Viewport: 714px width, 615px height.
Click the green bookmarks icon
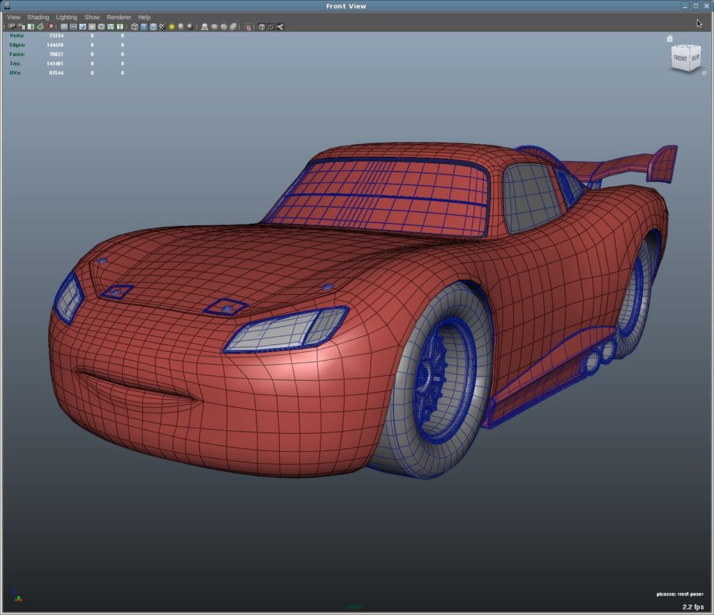pos(31,27)
